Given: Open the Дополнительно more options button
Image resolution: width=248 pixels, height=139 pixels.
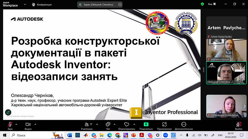Looking at the screenshot, I should 184,126.
